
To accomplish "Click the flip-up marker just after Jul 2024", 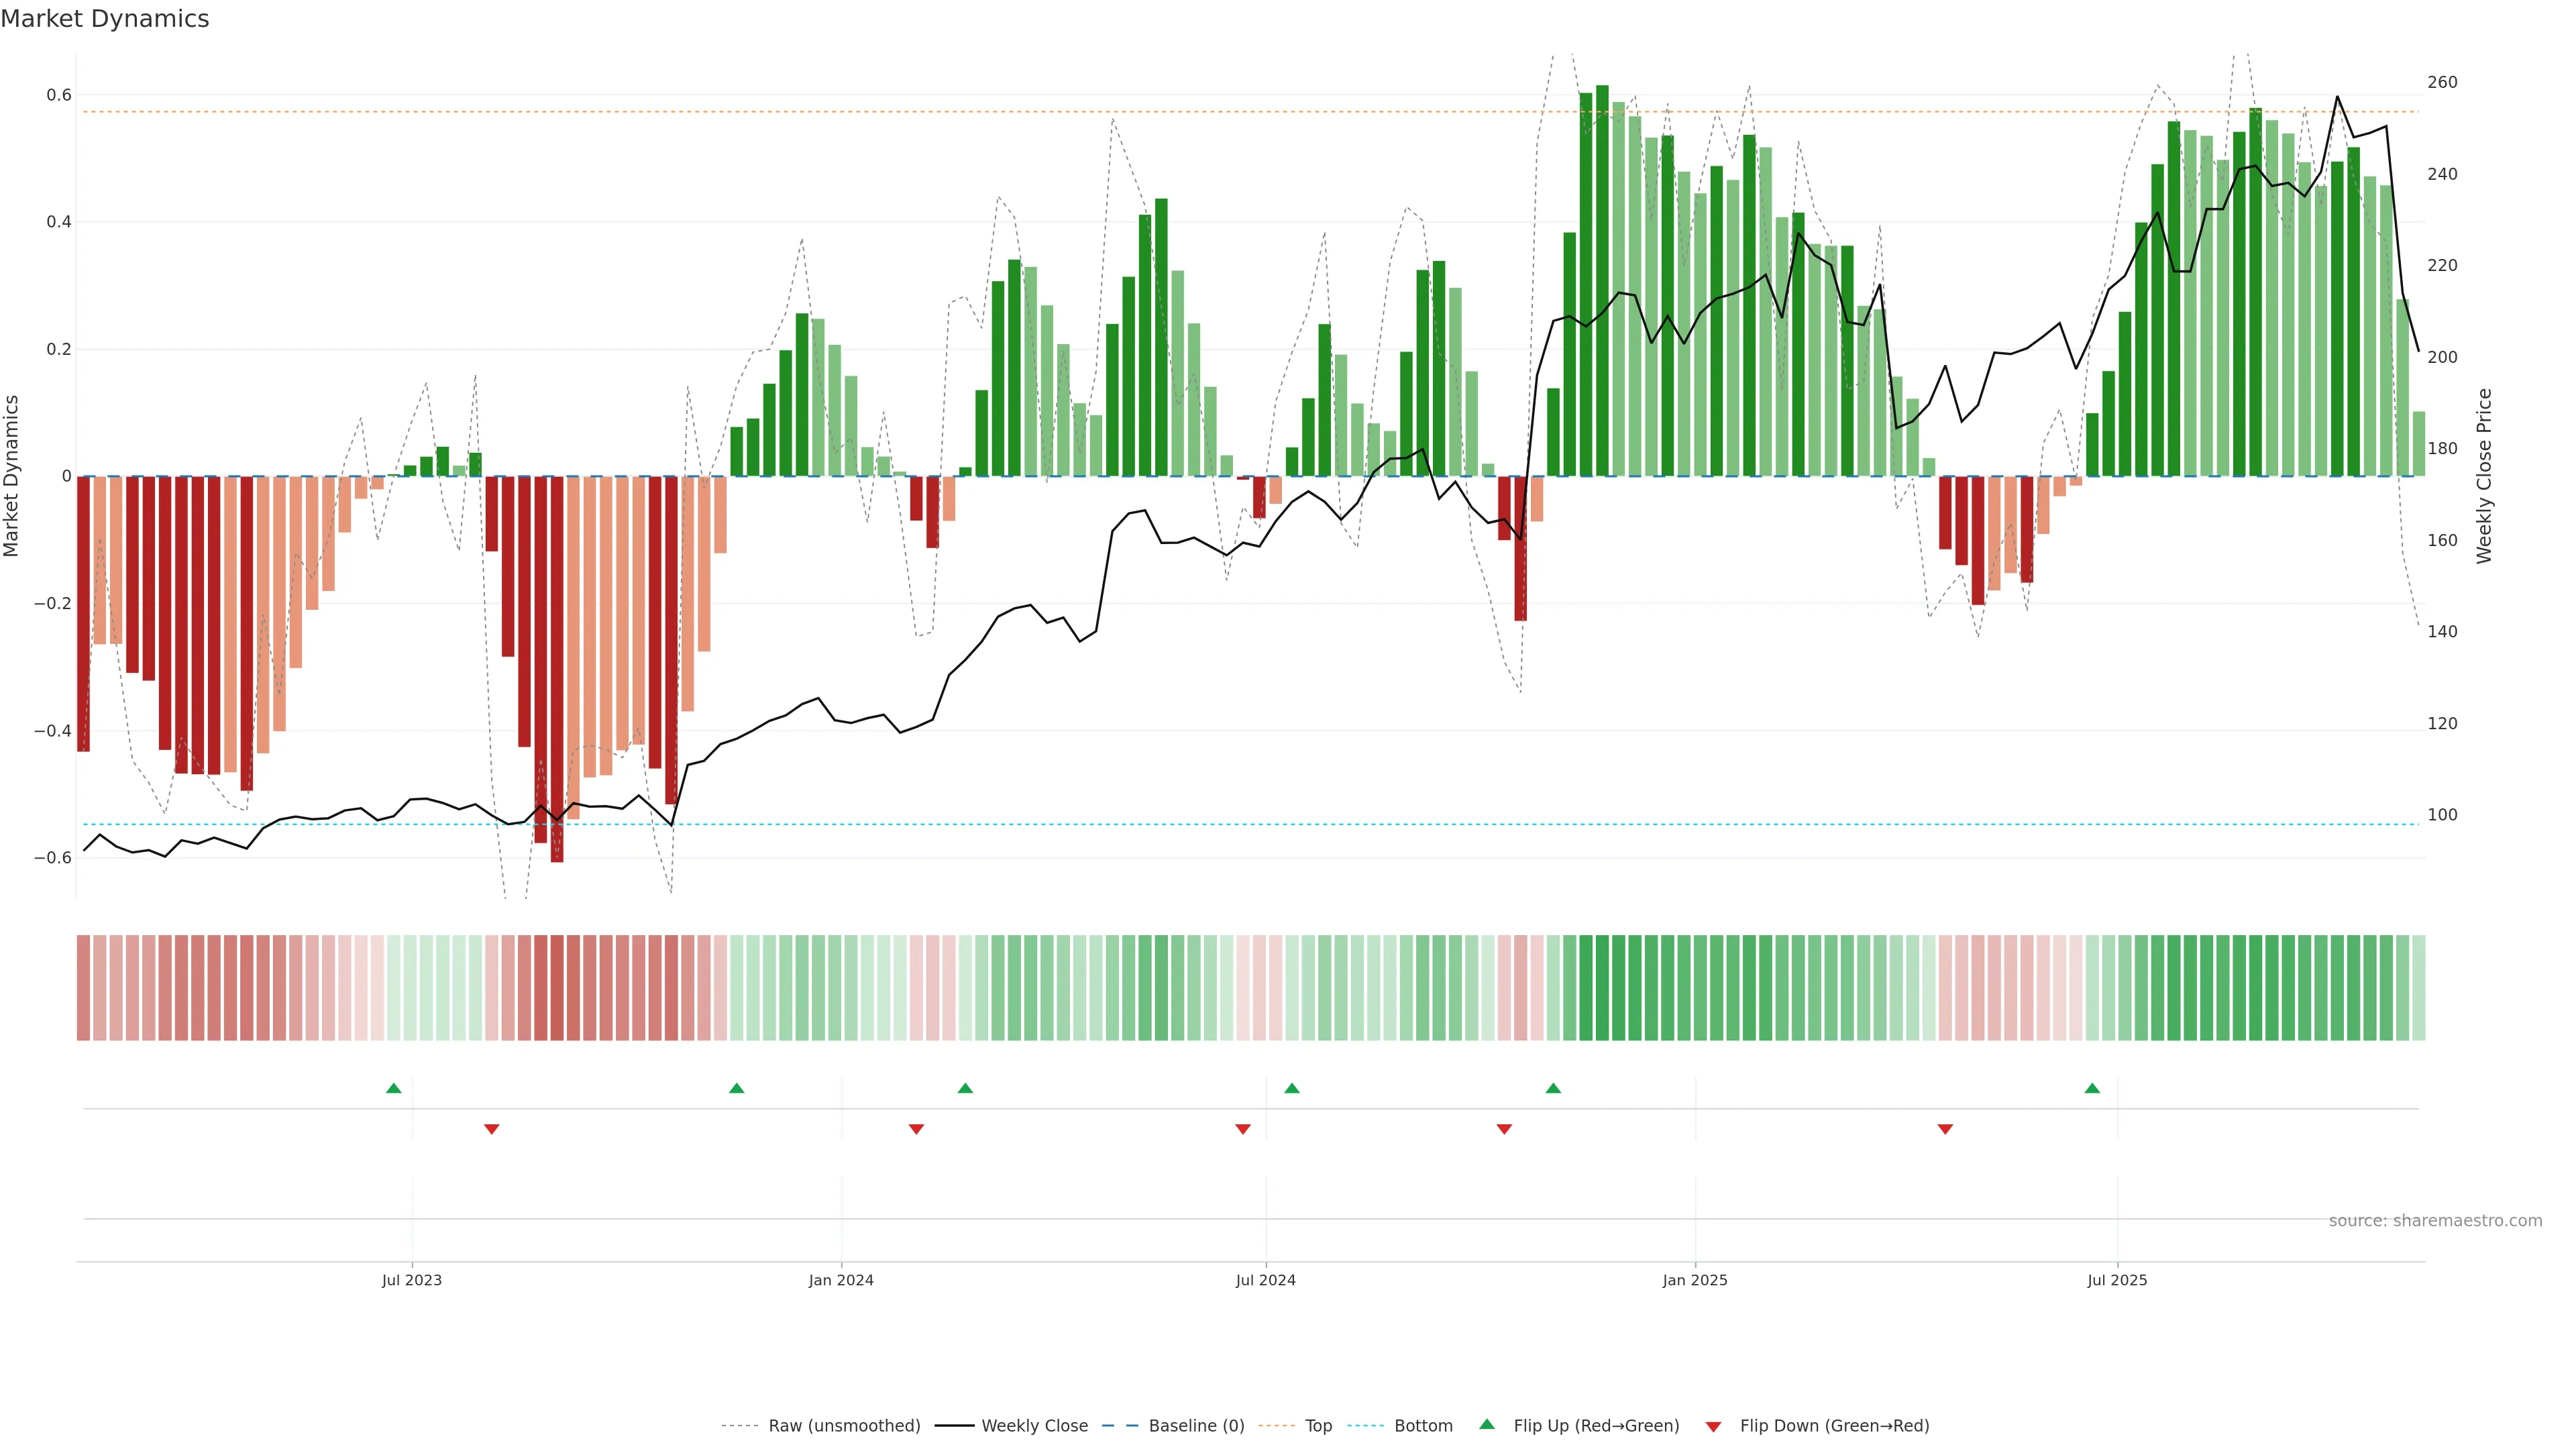I will coord(1292,1088).
